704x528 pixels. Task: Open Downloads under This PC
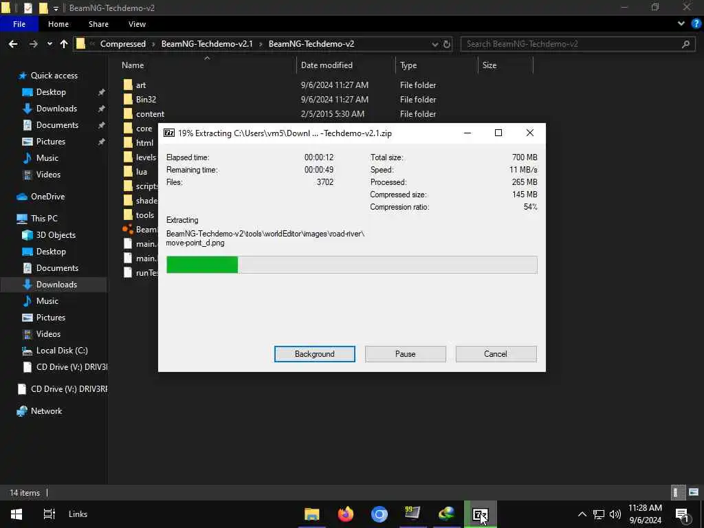(56, 285)
